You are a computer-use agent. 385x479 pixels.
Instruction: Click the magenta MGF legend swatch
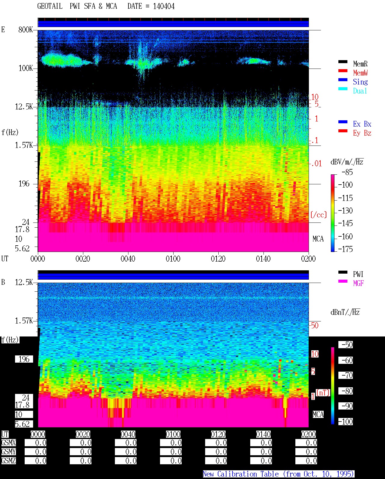(343, 281)
